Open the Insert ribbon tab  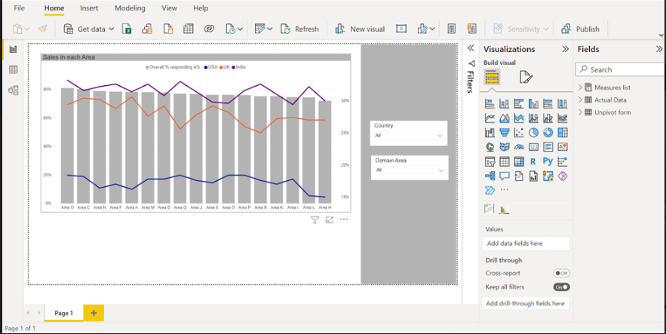(x=89, y=8)
